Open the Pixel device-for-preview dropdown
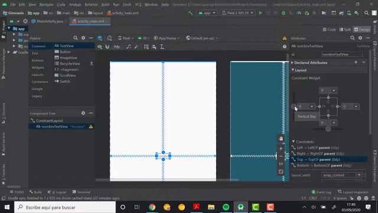 pyautogui.click(x=126, y=38)
